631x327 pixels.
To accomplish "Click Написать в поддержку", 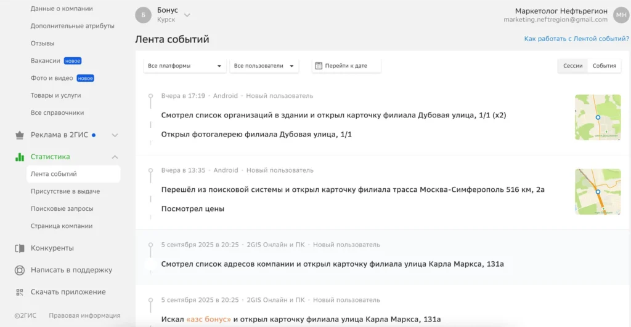I will (x=71, y=270).
